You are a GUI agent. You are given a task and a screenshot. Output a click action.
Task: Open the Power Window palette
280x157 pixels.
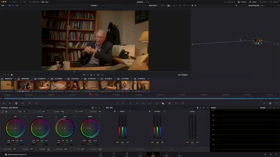tap(143, 103)
